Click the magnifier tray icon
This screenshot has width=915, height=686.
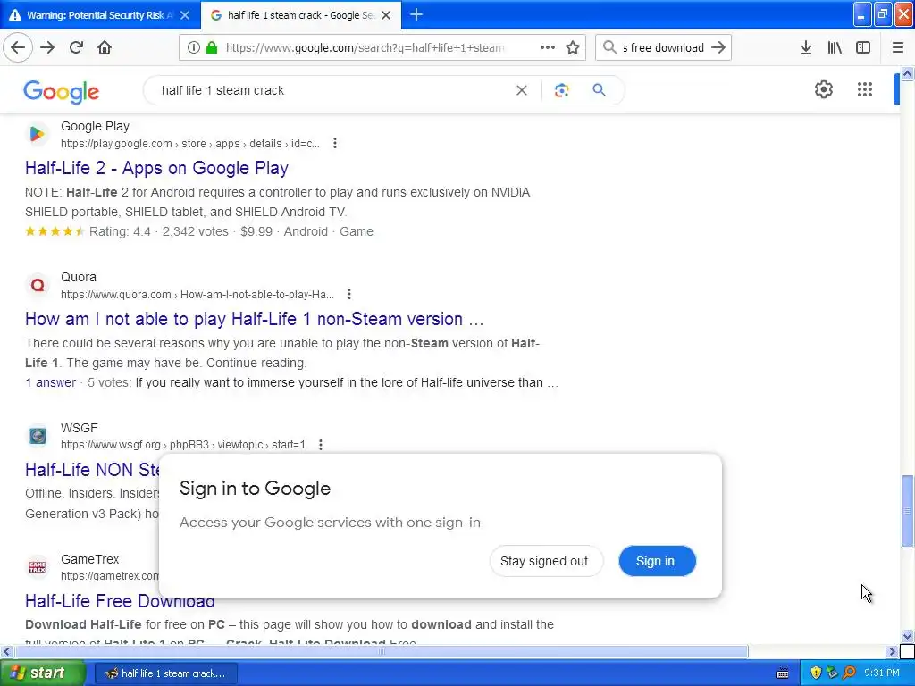[849, 673]
